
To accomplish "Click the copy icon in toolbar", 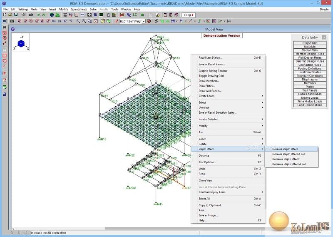I will tap(23, 15).
